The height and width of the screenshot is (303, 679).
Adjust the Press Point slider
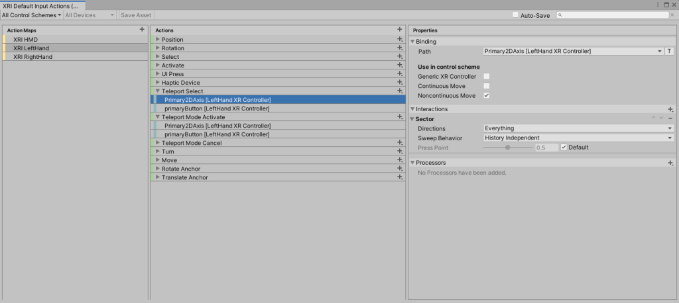[x=507, y=148]
